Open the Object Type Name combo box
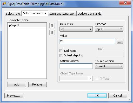The image size is (133, 103). (x=76, y=79)
